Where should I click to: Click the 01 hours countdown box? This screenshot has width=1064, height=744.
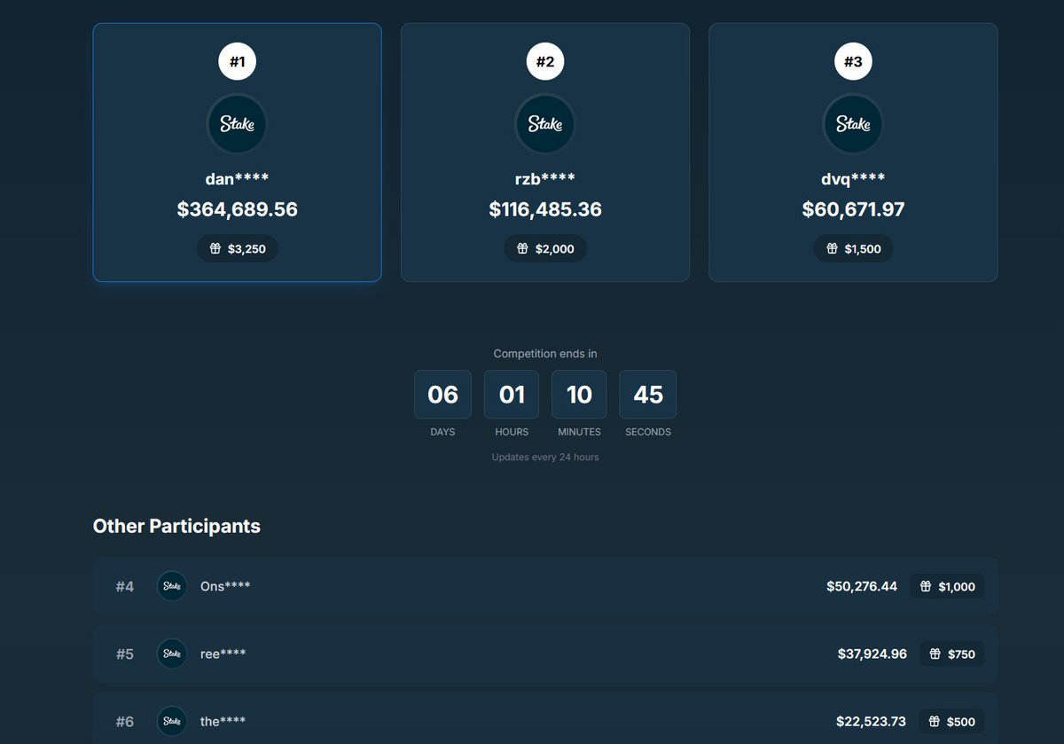point(512,395)
